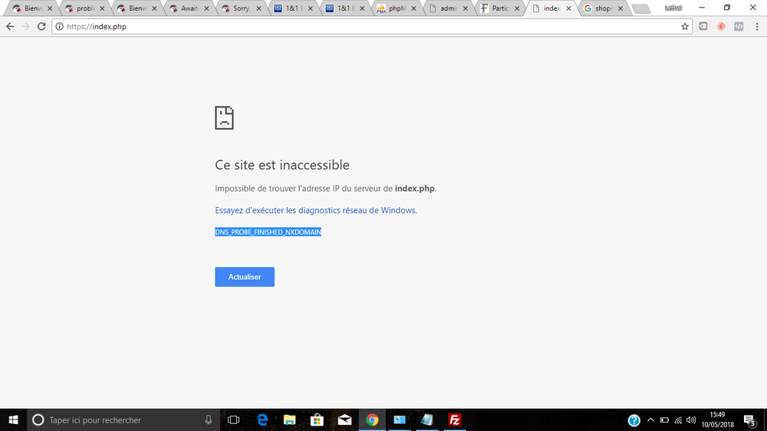The height and width of the screenshot is (431, 767).
Task: Open the Chrome three-dot menu
Action: pos(757,26)
